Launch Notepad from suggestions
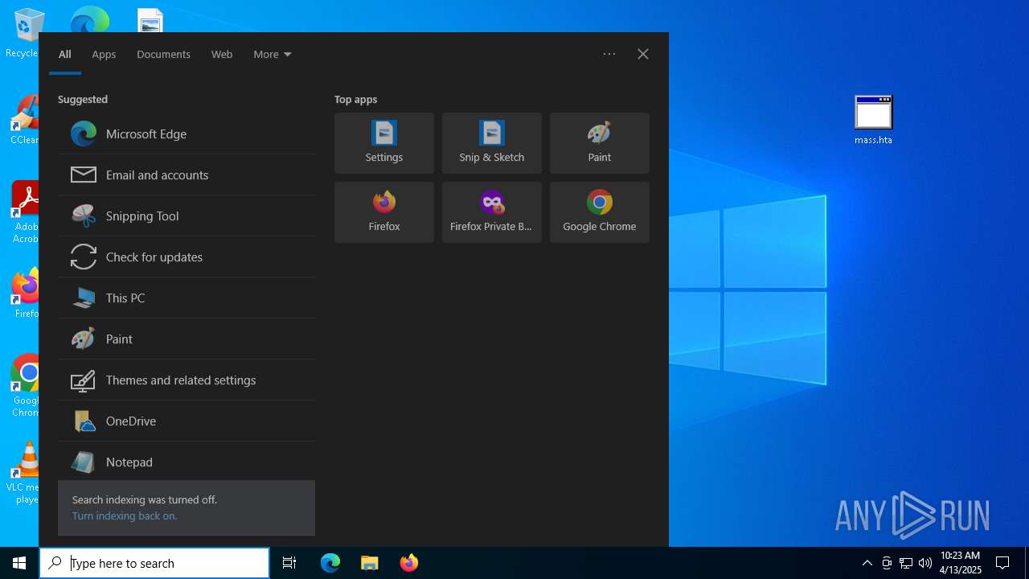The image size is (1029, 579). (x=187, y=462)
